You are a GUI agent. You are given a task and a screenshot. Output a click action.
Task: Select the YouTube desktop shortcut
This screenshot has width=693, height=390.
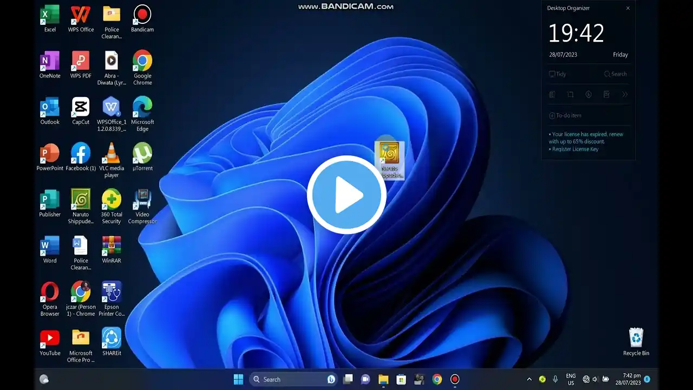click(x=50, y=342)
